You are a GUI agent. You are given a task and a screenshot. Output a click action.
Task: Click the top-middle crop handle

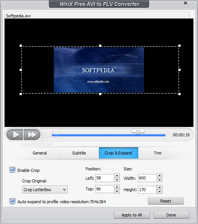pyautogui.click(x=100, y=46)
